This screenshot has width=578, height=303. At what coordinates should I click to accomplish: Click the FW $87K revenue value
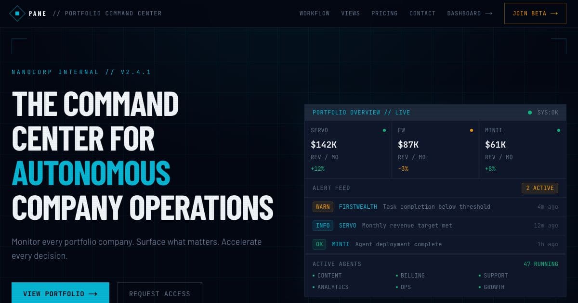click(408, 144)
